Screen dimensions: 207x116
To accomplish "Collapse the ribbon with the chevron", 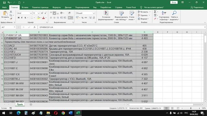I will click(x=205, y=23).
